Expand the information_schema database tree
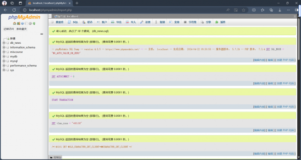The image size is (301, 160). click(4, 48)
